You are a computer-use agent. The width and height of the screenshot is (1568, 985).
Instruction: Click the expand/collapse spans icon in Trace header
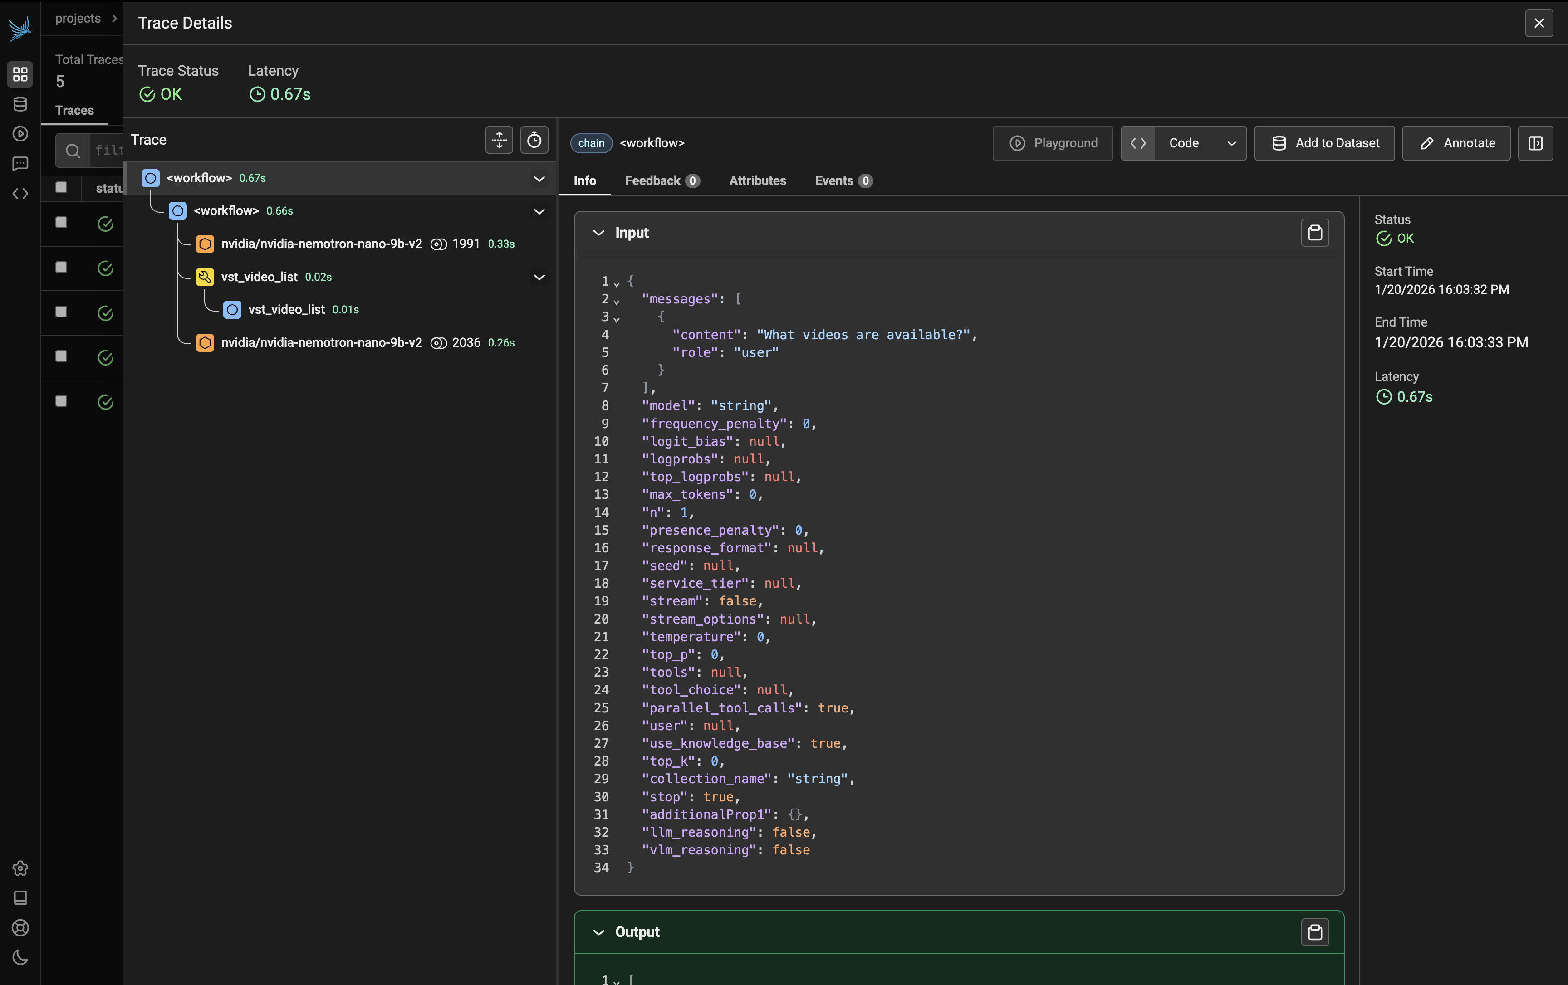(499, 140)
